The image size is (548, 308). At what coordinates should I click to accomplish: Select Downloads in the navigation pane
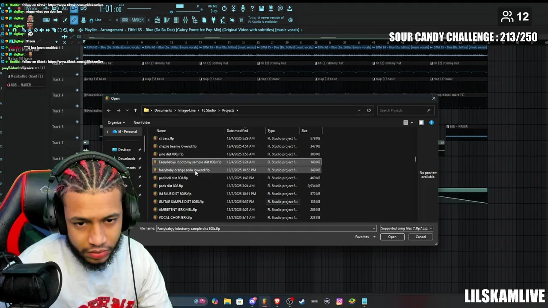tap(127, 159)
